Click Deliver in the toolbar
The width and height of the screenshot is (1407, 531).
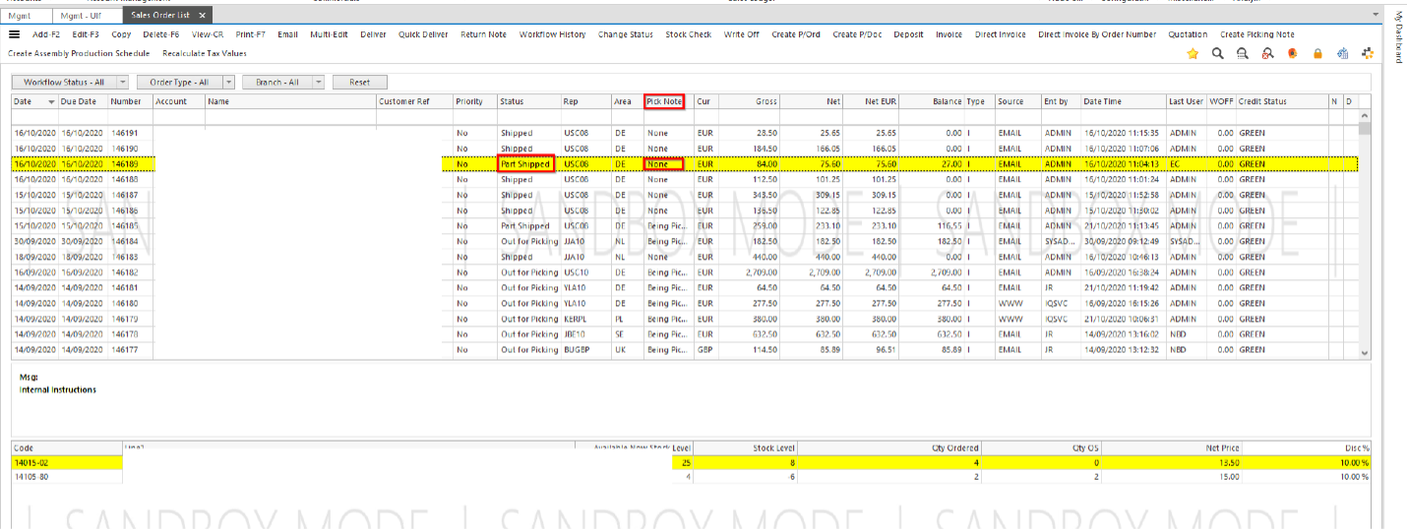374,34
